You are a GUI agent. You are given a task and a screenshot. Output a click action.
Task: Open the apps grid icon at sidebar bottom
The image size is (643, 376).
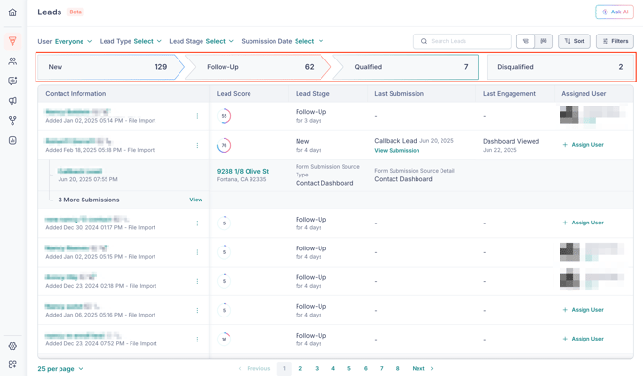12,364
